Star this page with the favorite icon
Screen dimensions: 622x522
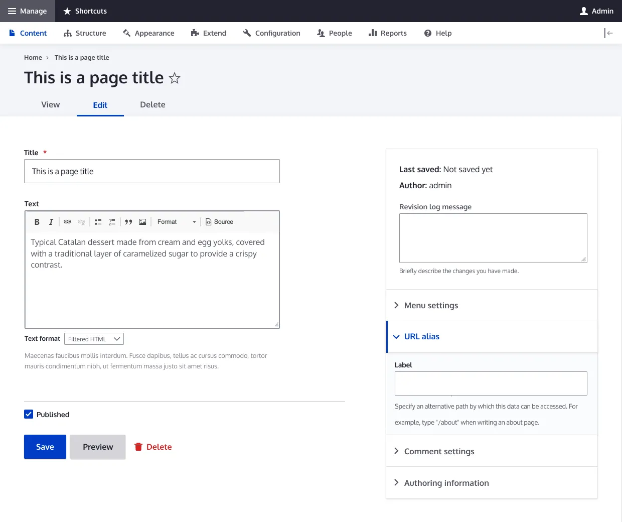click(175, 78)
